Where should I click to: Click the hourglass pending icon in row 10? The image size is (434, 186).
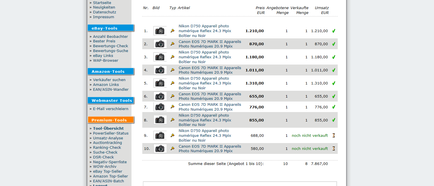[x=333, y=148]
